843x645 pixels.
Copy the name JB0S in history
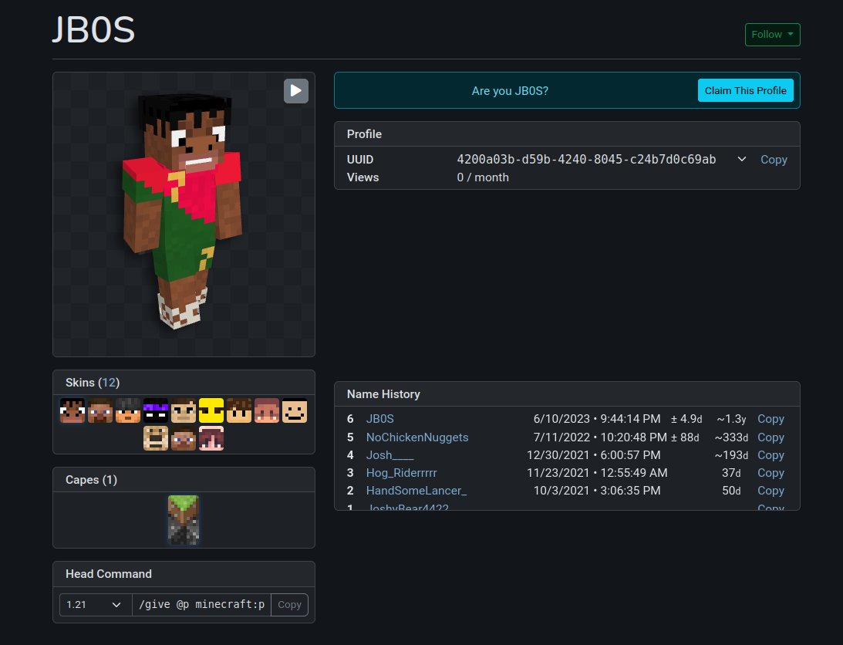(771, 418)
